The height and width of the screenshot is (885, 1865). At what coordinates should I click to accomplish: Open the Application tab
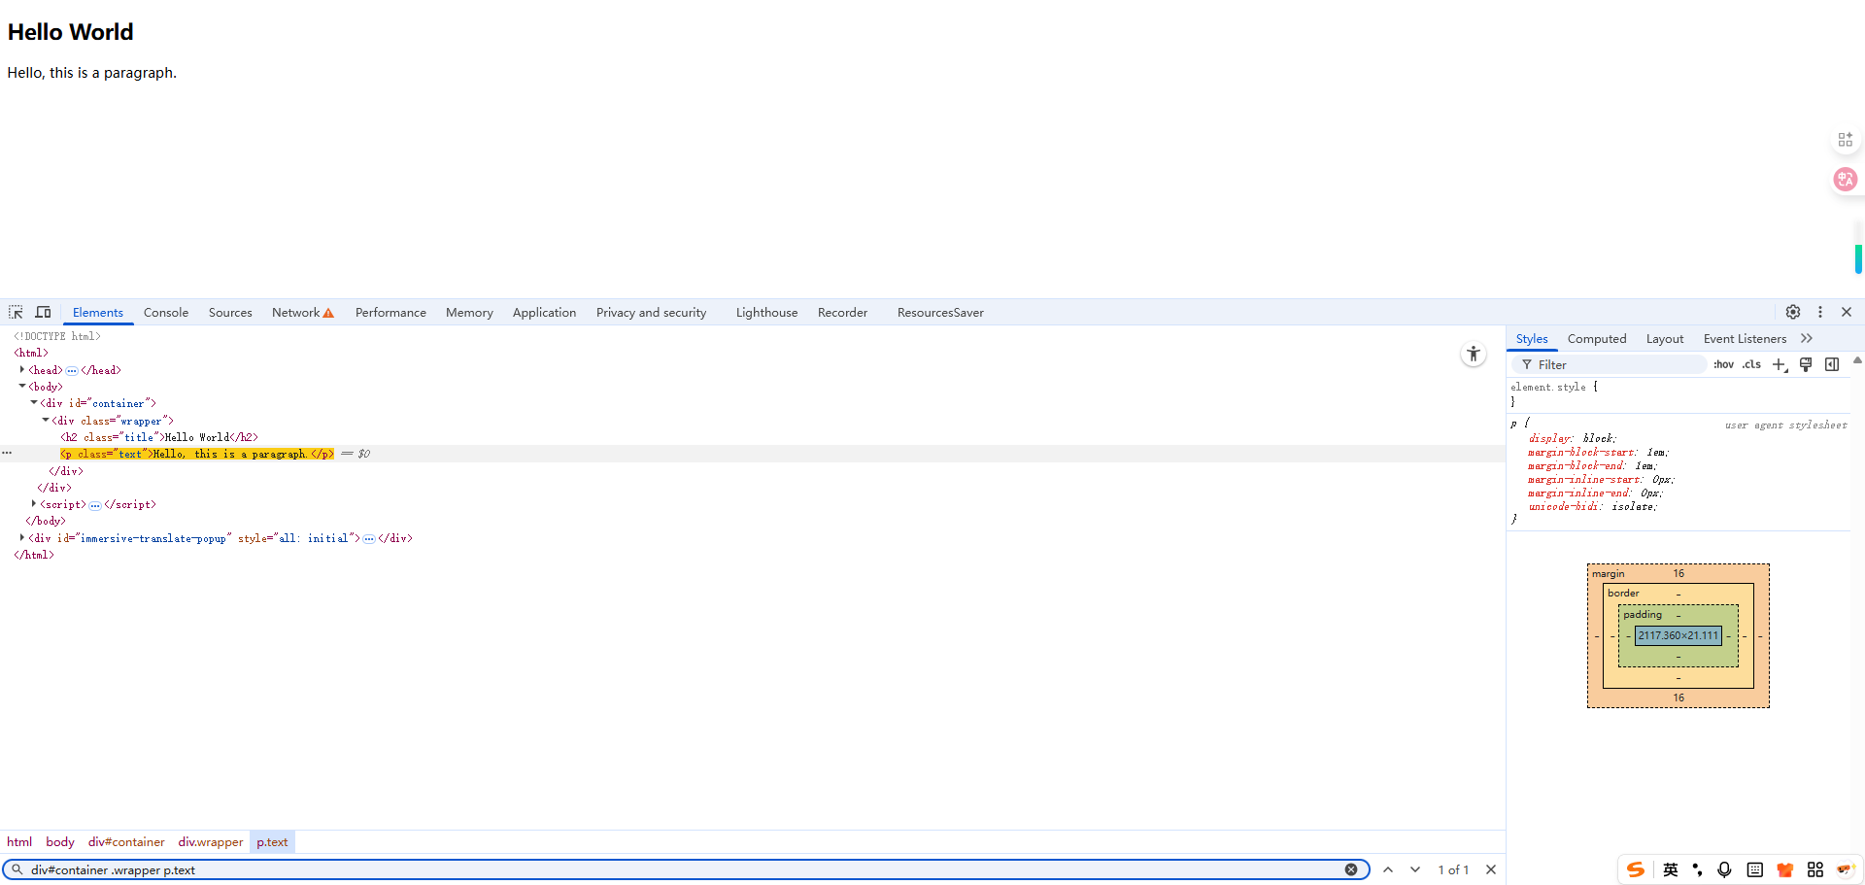tap(544, 312)
